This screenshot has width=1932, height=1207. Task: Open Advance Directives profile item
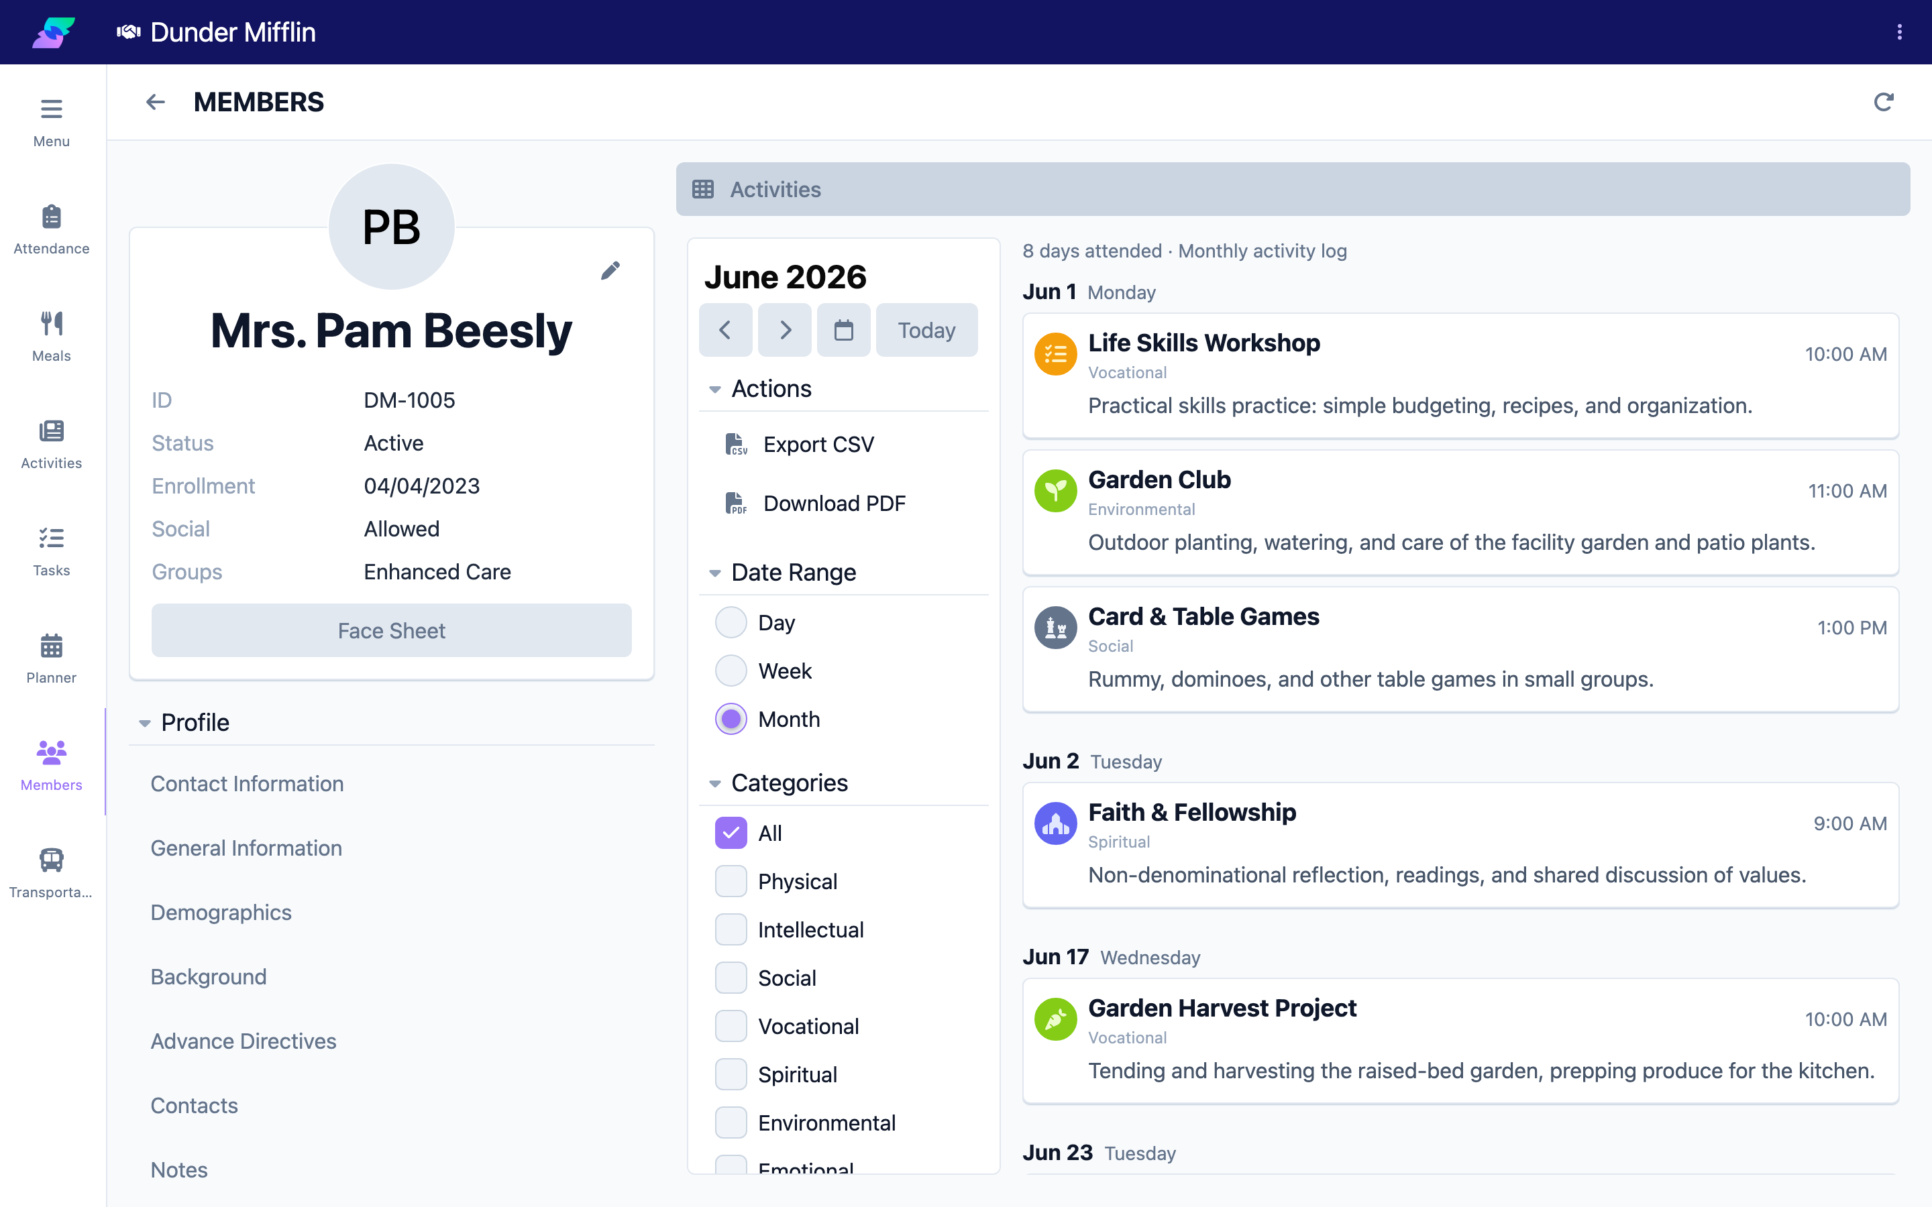[x=244, y=1041]
